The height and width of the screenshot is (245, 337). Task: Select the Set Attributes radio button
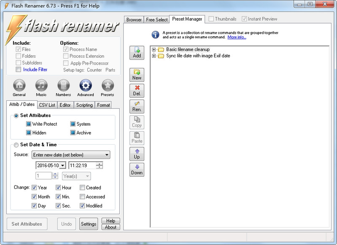click(16, 116)
